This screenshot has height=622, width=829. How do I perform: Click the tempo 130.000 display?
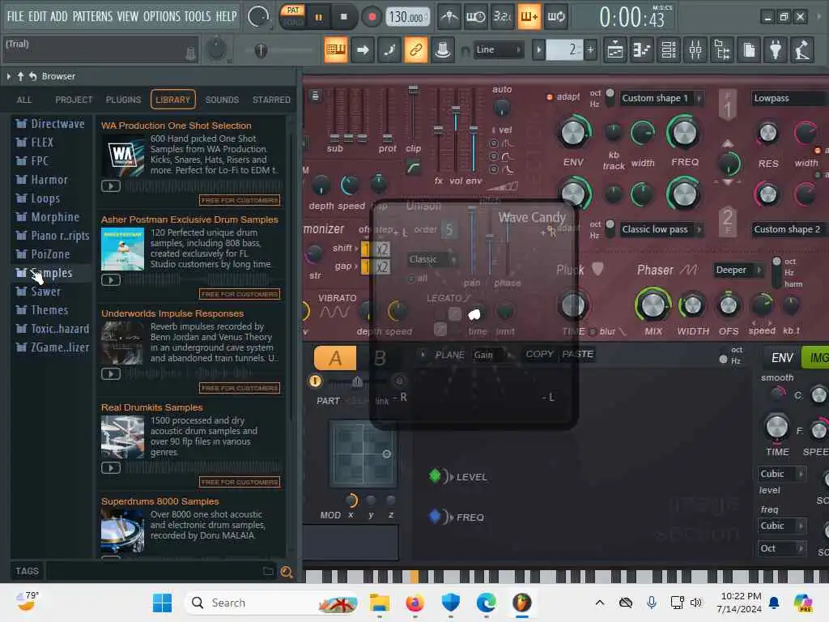pyautogui.click(x=406, y=18)
